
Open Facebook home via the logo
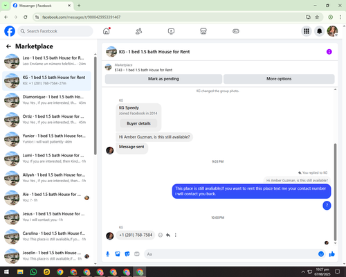[x=10, y=31]
